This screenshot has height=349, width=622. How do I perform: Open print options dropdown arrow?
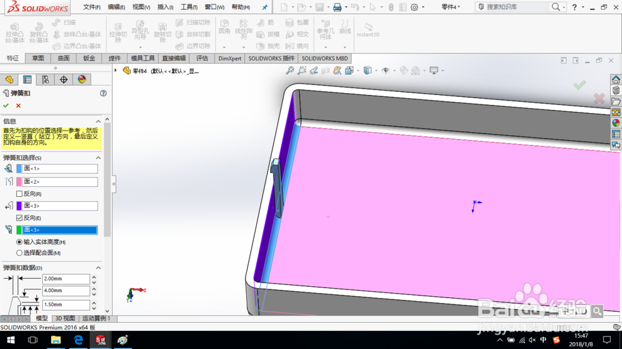[345, 7]
